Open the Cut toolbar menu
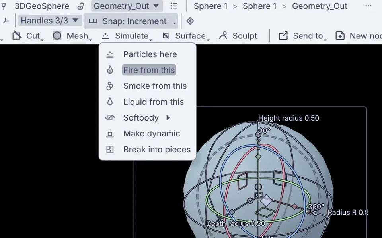Viewport: 382px width, 238px height. [29, 36]
